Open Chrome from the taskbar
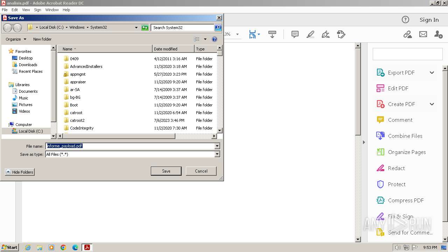Image resolution: width=448 pixels, height=252 pixels. (63, 247)
